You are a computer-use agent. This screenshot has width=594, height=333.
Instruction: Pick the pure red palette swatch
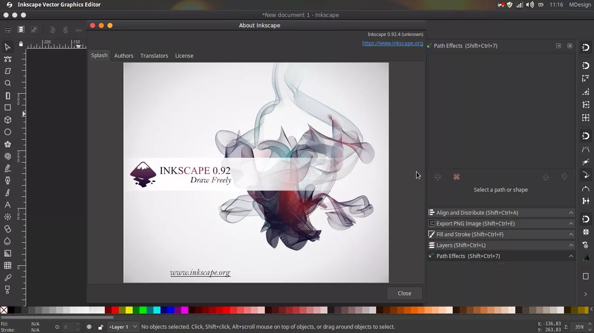(x=115, y=310)
